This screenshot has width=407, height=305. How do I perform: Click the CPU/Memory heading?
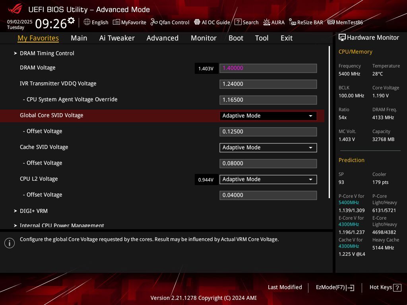pyautogui.click(x=355, y=52)
